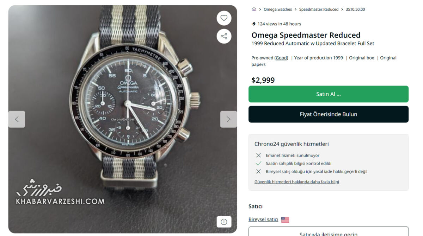423x236 pixels.
Task: Open 3510.50.00 reference breadcrumb
Action: pyautogui.click(x=355, y=9)
